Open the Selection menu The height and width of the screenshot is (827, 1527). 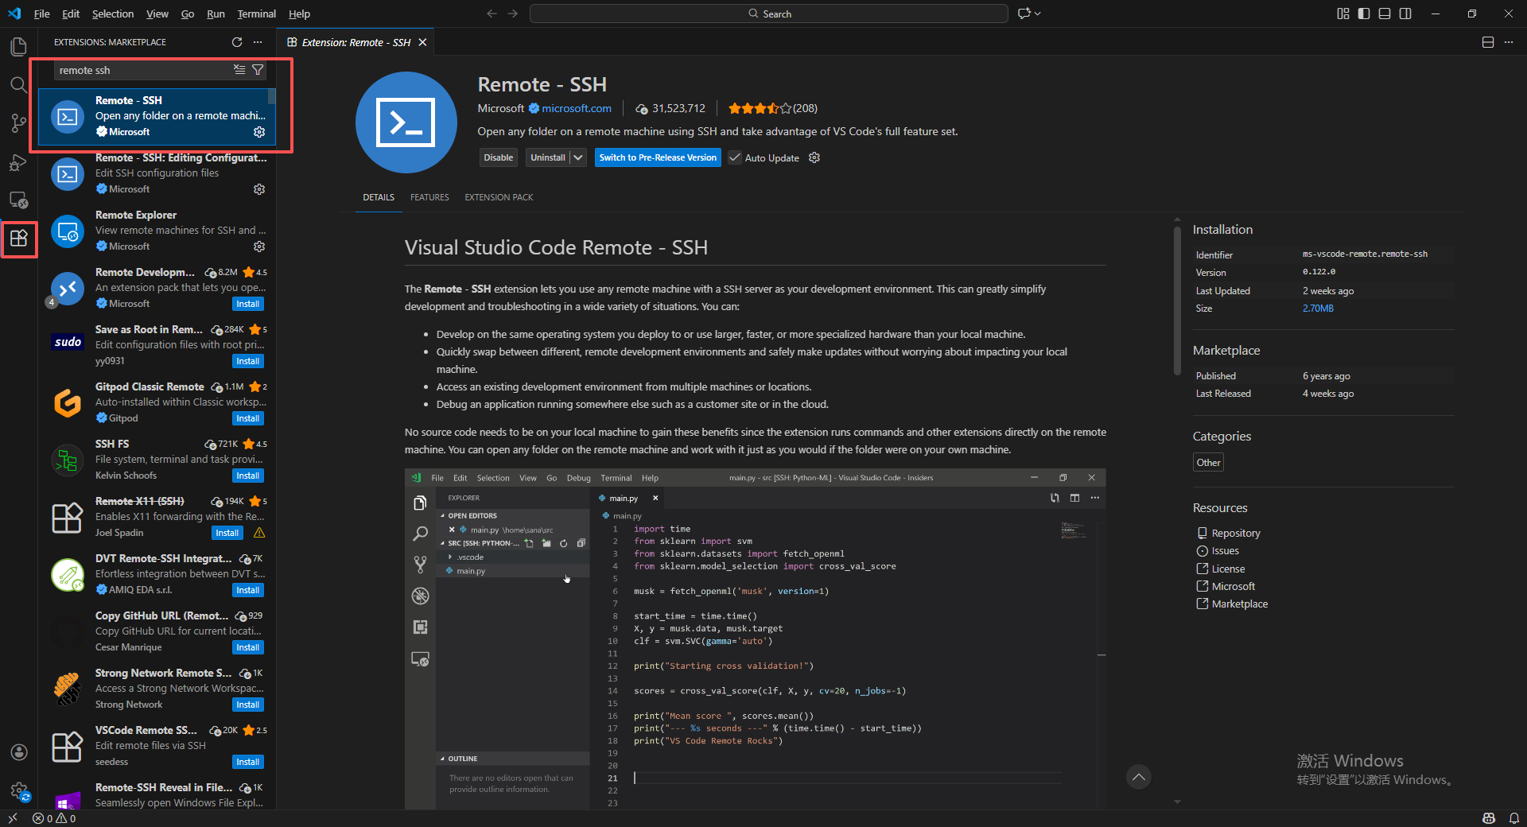(x=113, y=14)
